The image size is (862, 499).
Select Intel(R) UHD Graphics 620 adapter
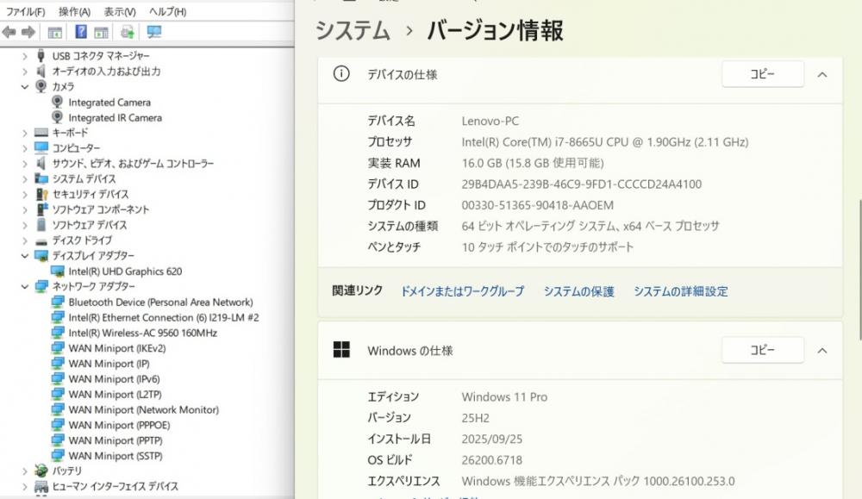(x=125, y=271)
